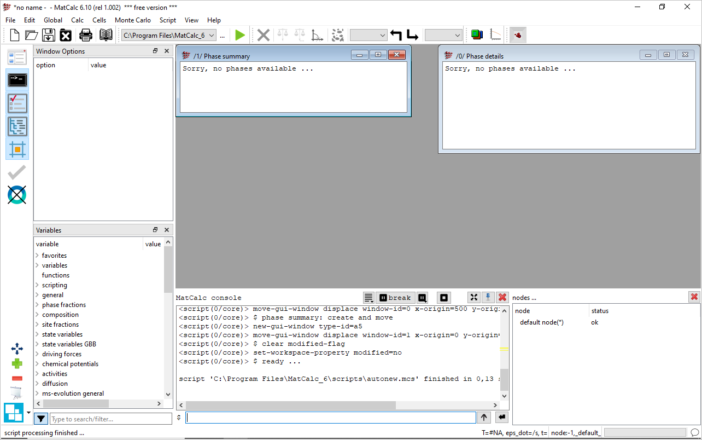Click the console stop square button
This screenshot has height=440, width=702.
click(x=444, y=298)
